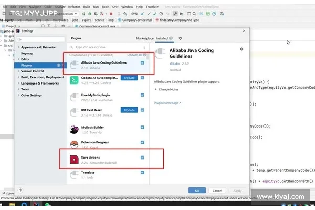Screen dimensions: 315x210
Task: Click the plugin list scrollbar
Action: coord(148,57)
